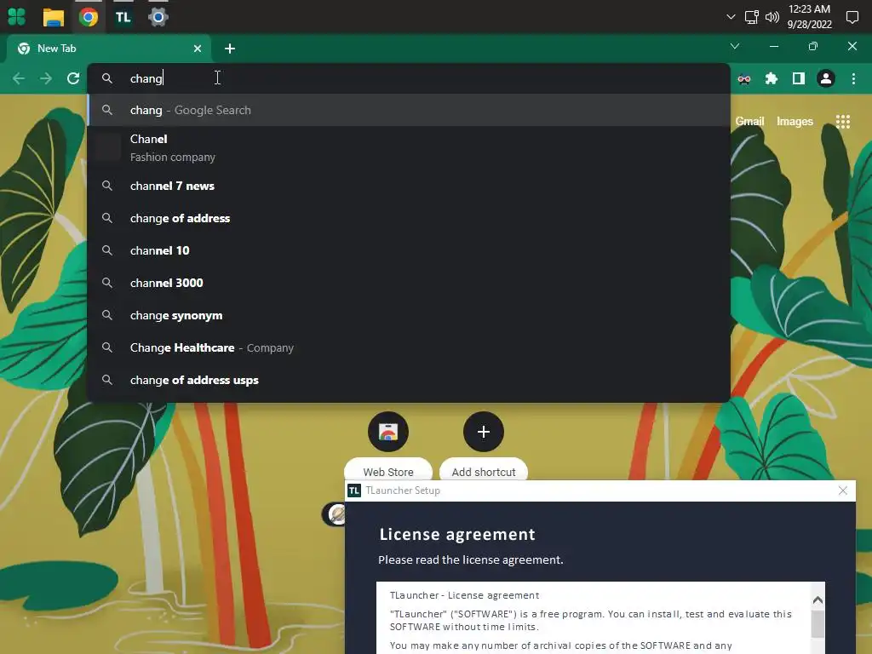
Task: Close the TLauncher Setup window
Action: click(842, 490)
